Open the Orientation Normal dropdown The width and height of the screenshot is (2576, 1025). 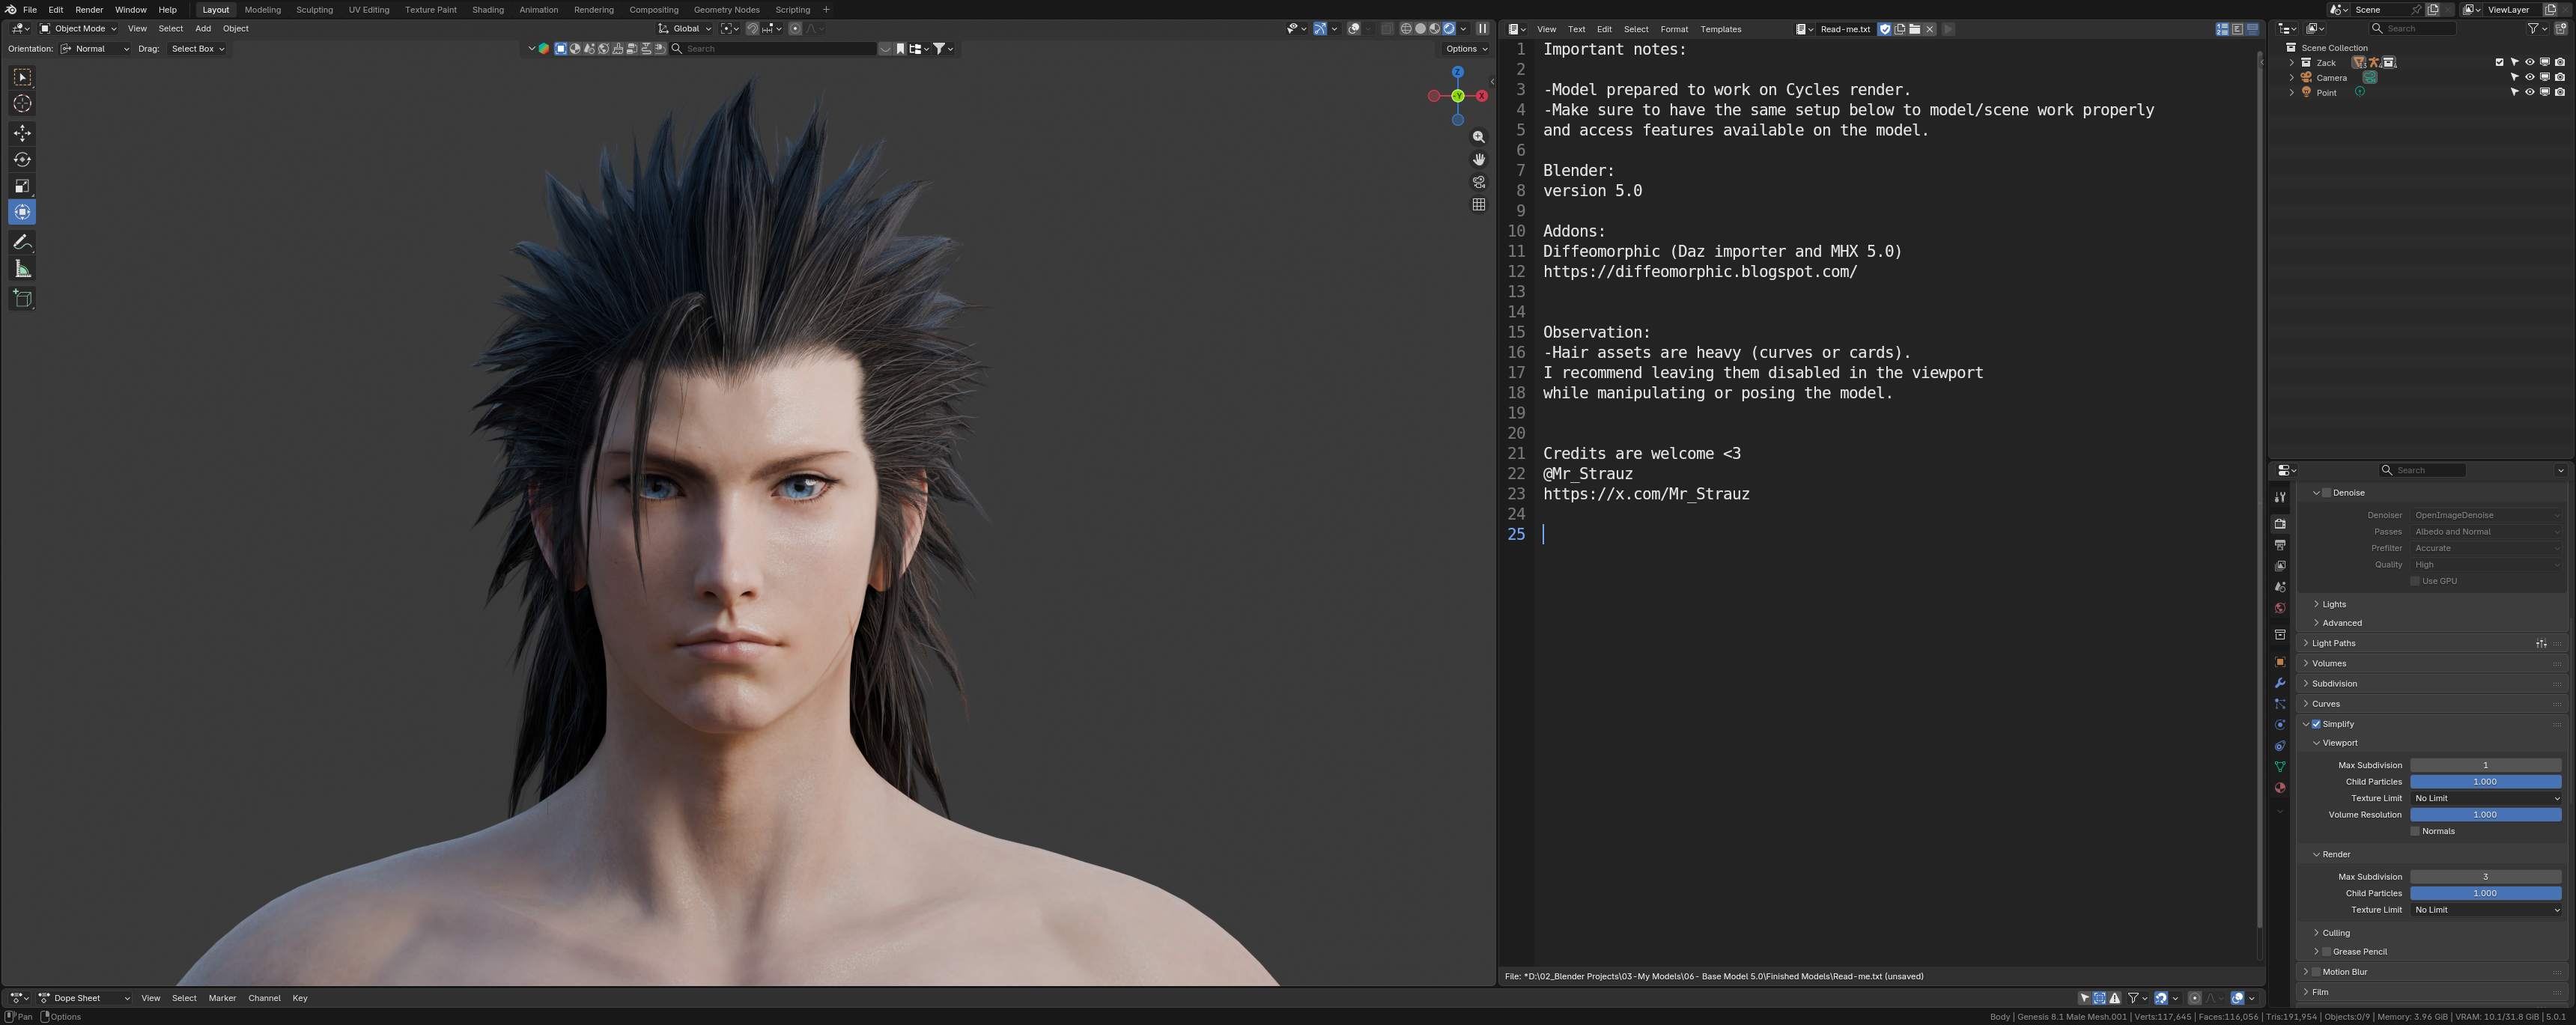click(95, 49)
